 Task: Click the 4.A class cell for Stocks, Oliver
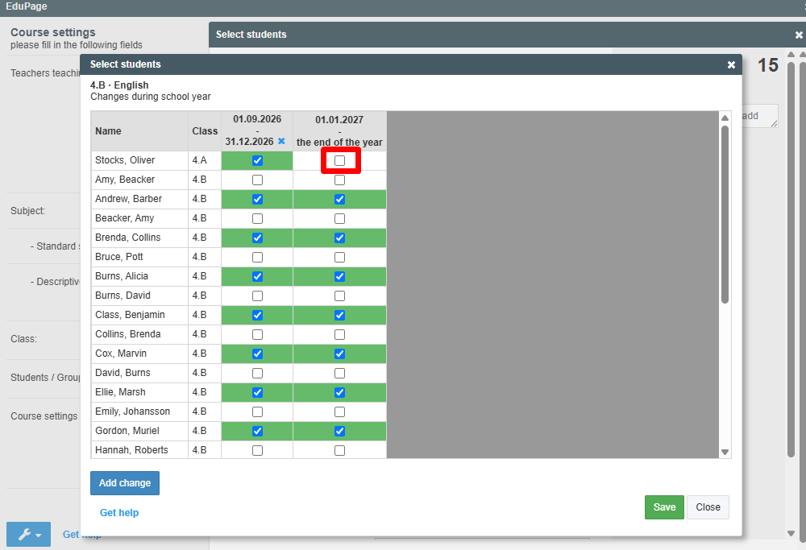pos(205,161)
